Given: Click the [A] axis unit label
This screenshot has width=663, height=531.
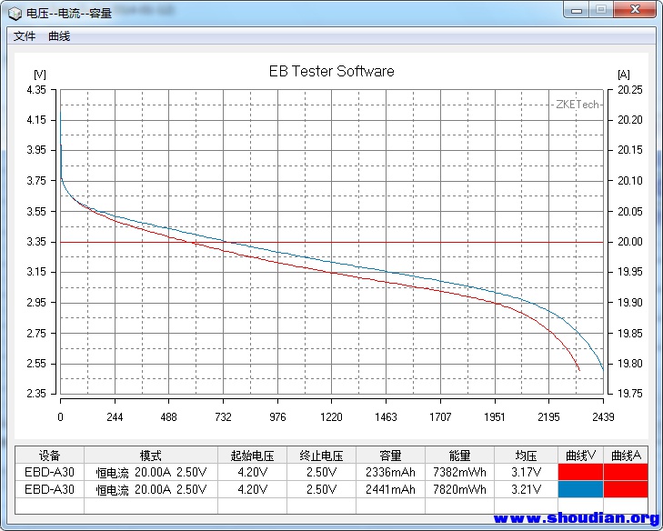Looking at the screenshot, I should pos(624,75).
